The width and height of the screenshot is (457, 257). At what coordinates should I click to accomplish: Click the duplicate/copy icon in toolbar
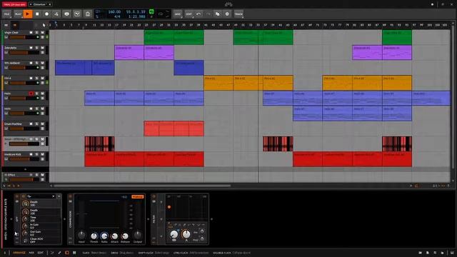(x=217, y=14)
